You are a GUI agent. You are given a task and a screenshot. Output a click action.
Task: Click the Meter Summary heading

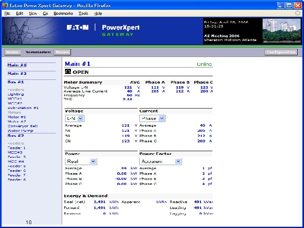(83, 82)
